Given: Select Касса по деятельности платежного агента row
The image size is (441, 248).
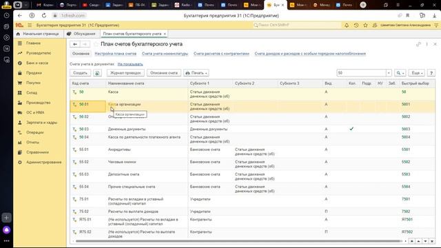Looking at the screenshot, I should tap(252, 139).
